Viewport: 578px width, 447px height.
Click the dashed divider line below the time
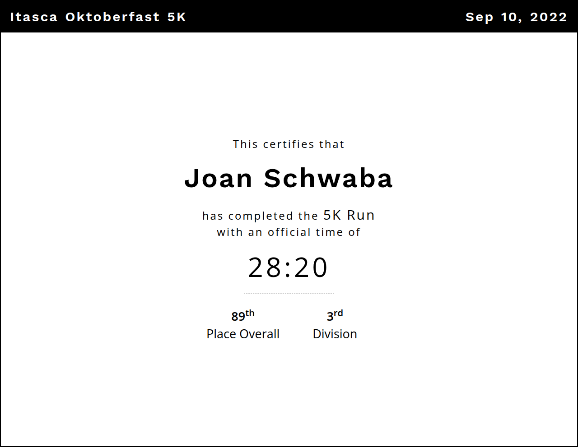click(289, 294)
